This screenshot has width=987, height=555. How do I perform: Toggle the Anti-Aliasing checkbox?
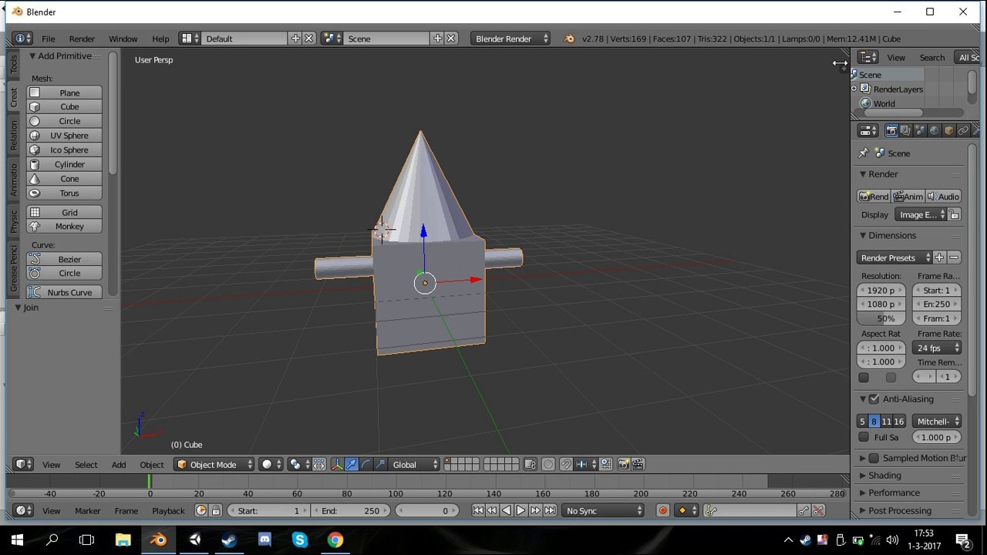(x=874, y=399)
